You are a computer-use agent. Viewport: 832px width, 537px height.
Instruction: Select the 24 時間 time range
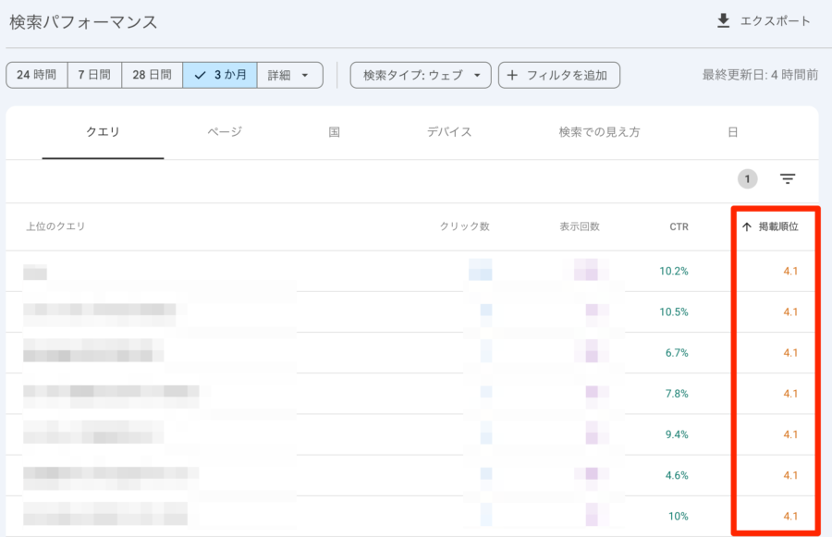pyautogui.click(x=37, y=75)
